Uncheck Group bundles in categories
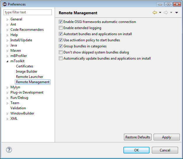This screenshot has width=183, height=159. click(61, 46)
